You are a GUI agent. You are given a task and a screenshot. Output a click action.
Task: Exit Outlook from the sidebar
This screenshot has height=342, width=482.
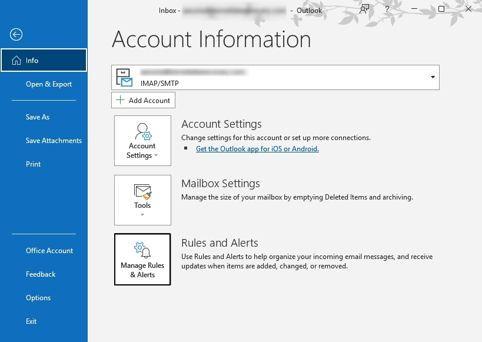(x=31, y=321)
